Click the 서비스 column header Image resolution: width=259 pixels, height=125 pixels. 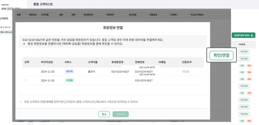pos(68,62)
